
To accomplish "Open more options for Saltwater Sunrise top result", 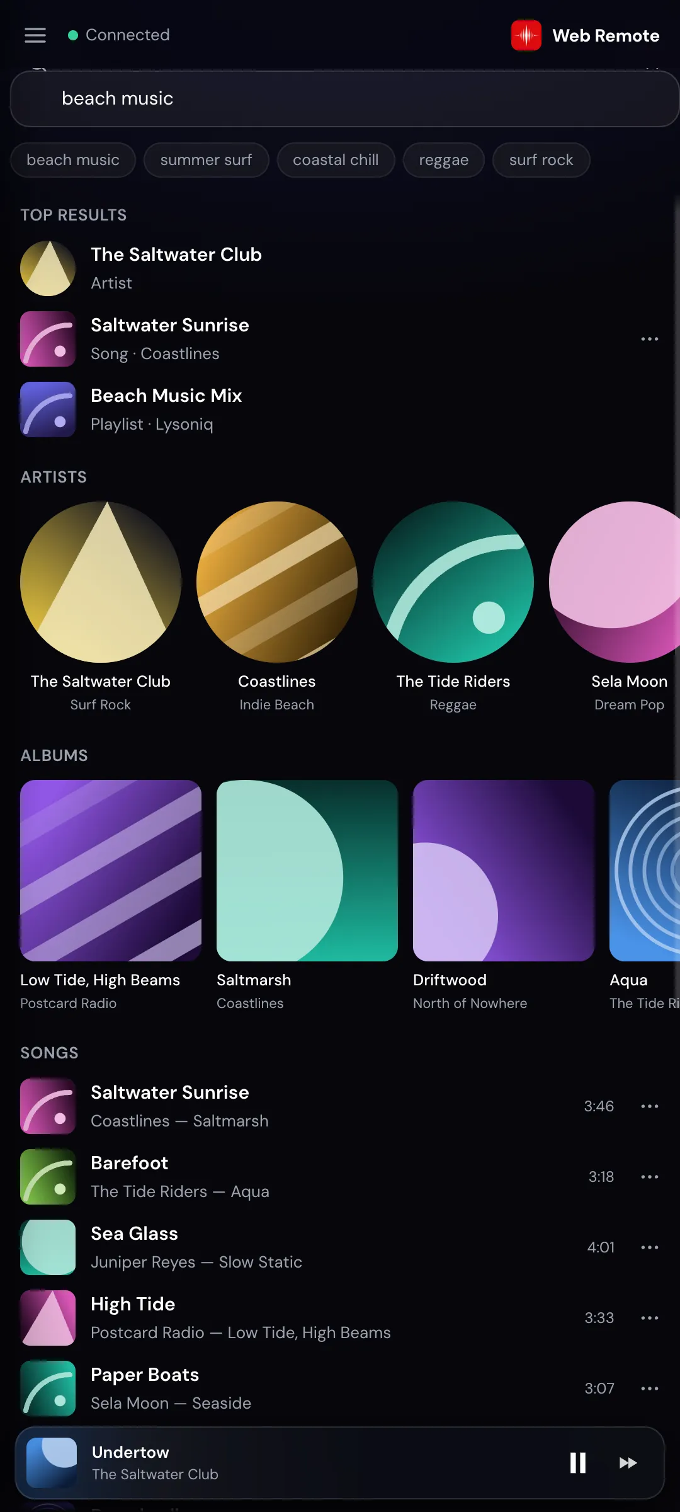I will (x=650, y=339).
